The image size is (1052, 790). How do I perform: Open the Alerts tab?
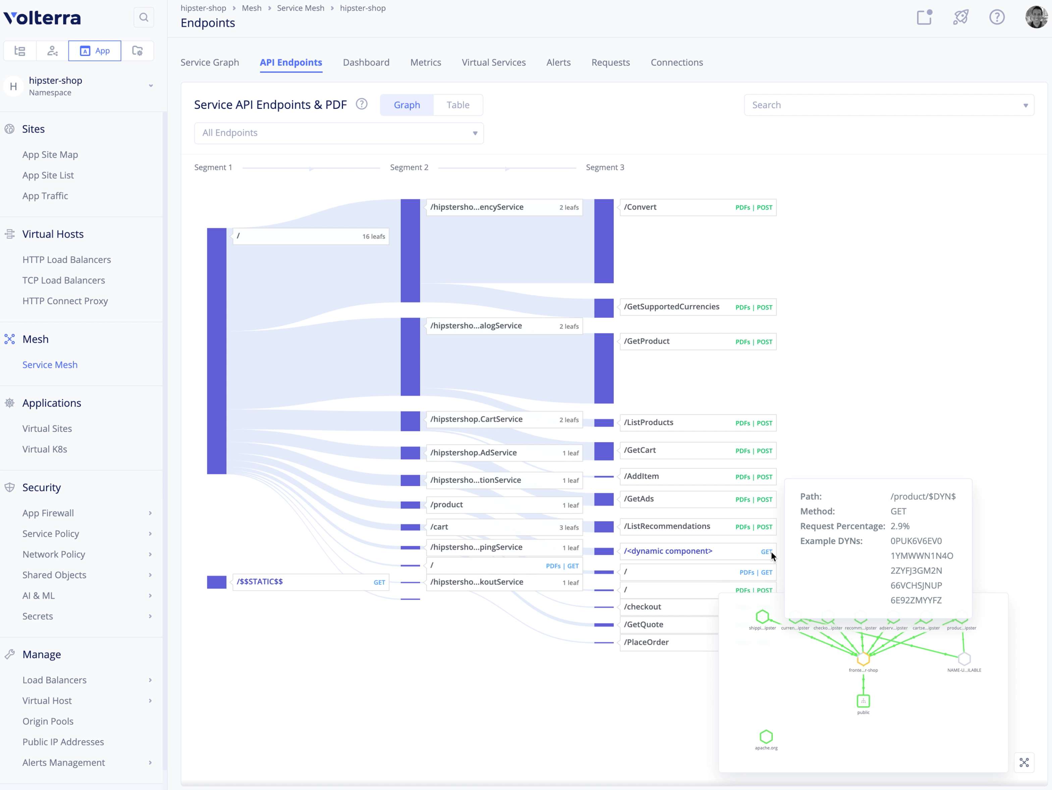pos(558,62)
